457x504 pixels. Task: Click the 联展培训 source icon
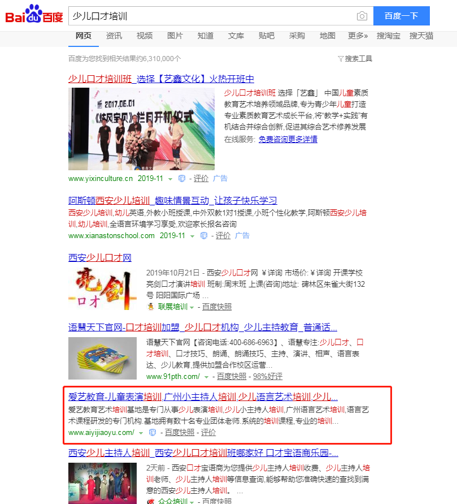coord(150,307)
